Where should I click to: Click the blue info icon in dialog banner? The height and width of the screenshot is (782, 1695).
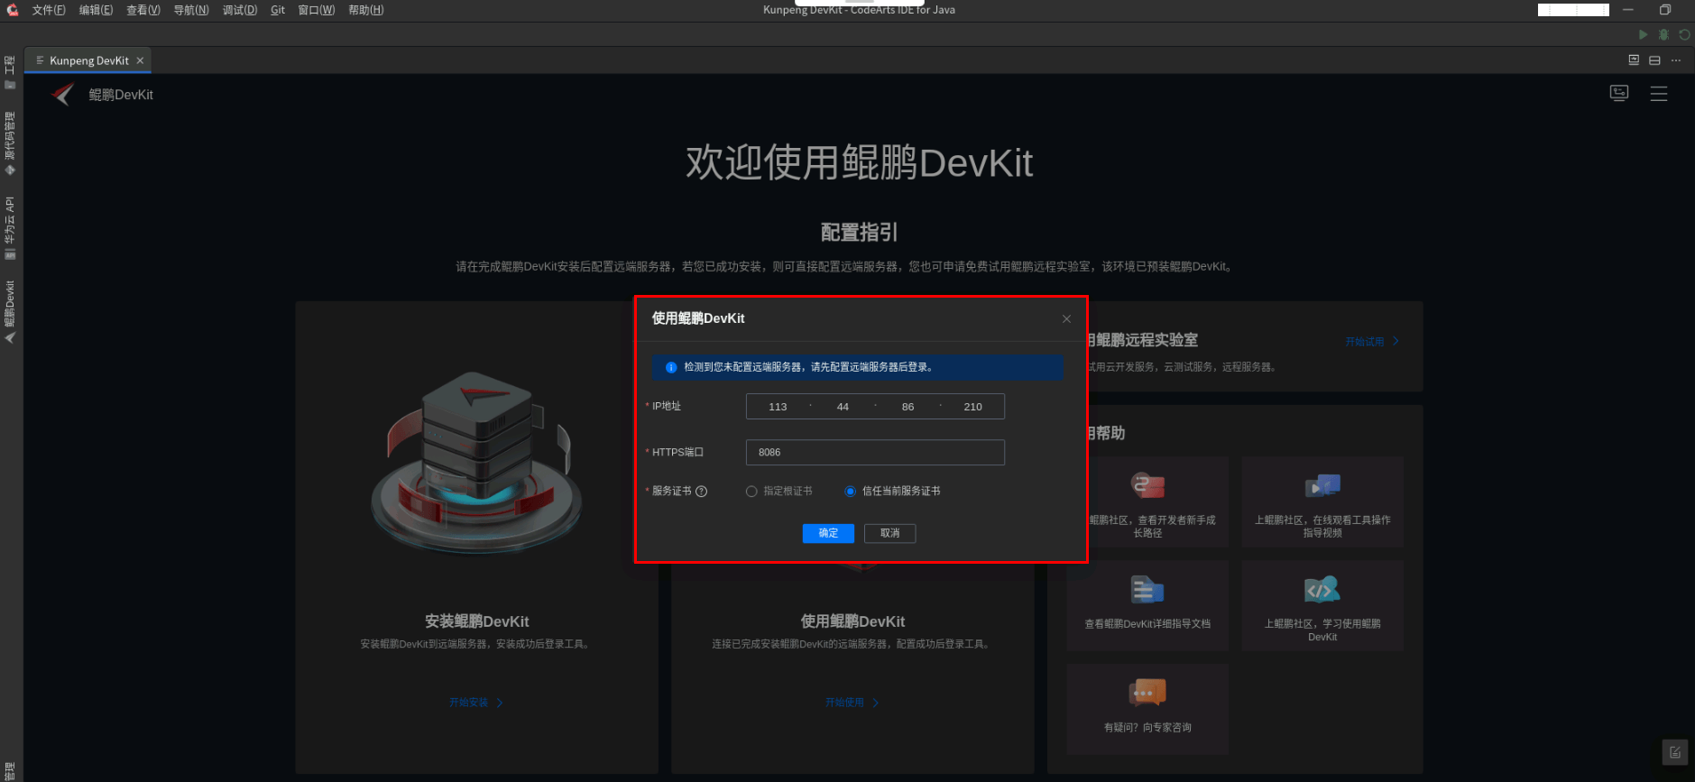671,367
